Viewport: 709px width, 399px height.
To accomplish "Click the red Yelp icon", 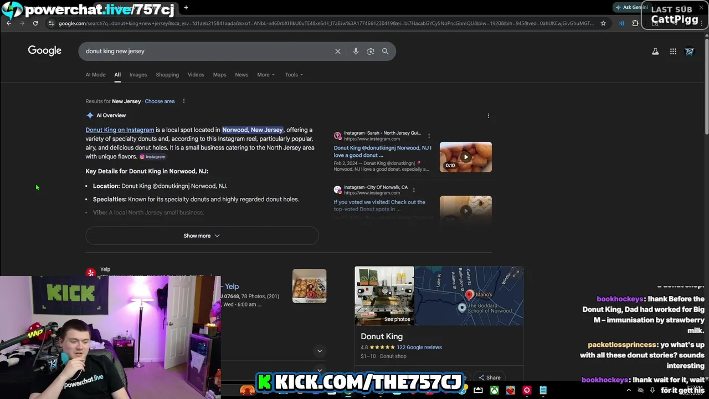I will tap(91, 272).
